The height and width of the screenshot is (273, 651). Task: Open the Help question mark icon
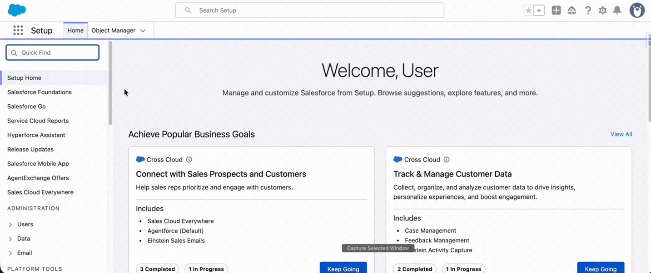(588, 10)
